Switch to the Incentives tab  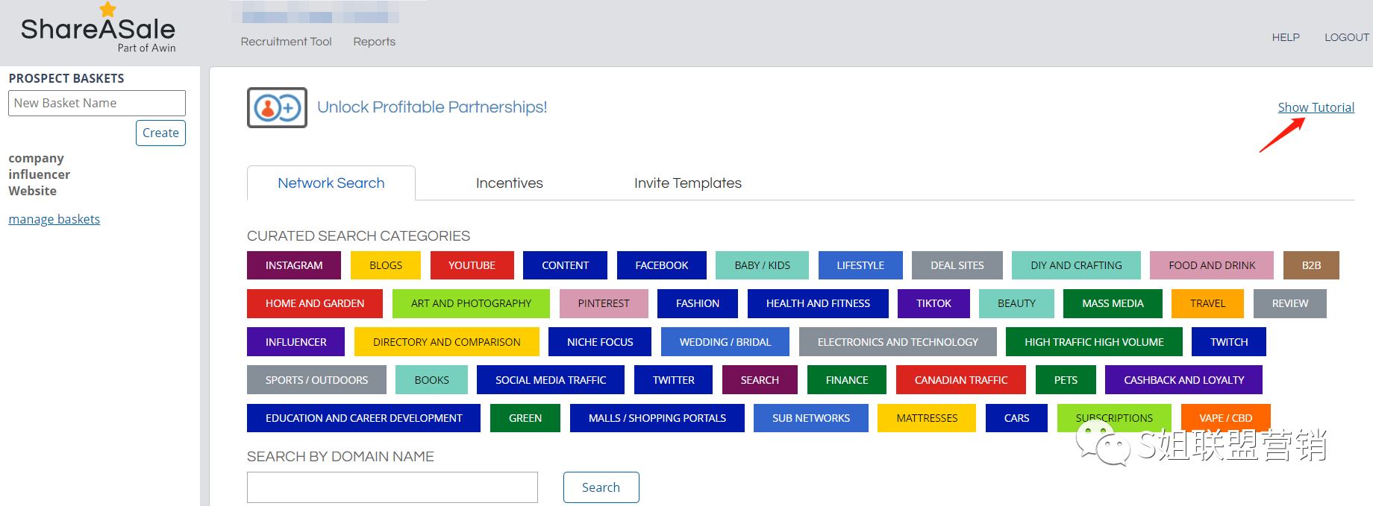509,183
